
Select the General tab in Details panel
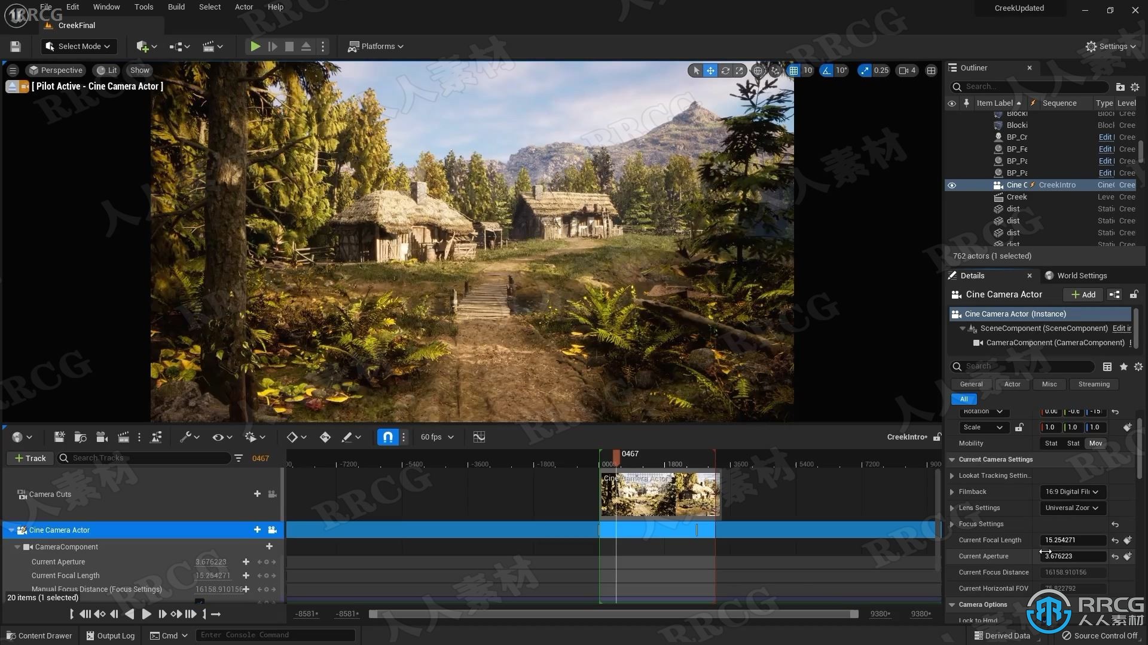point(970,383)
